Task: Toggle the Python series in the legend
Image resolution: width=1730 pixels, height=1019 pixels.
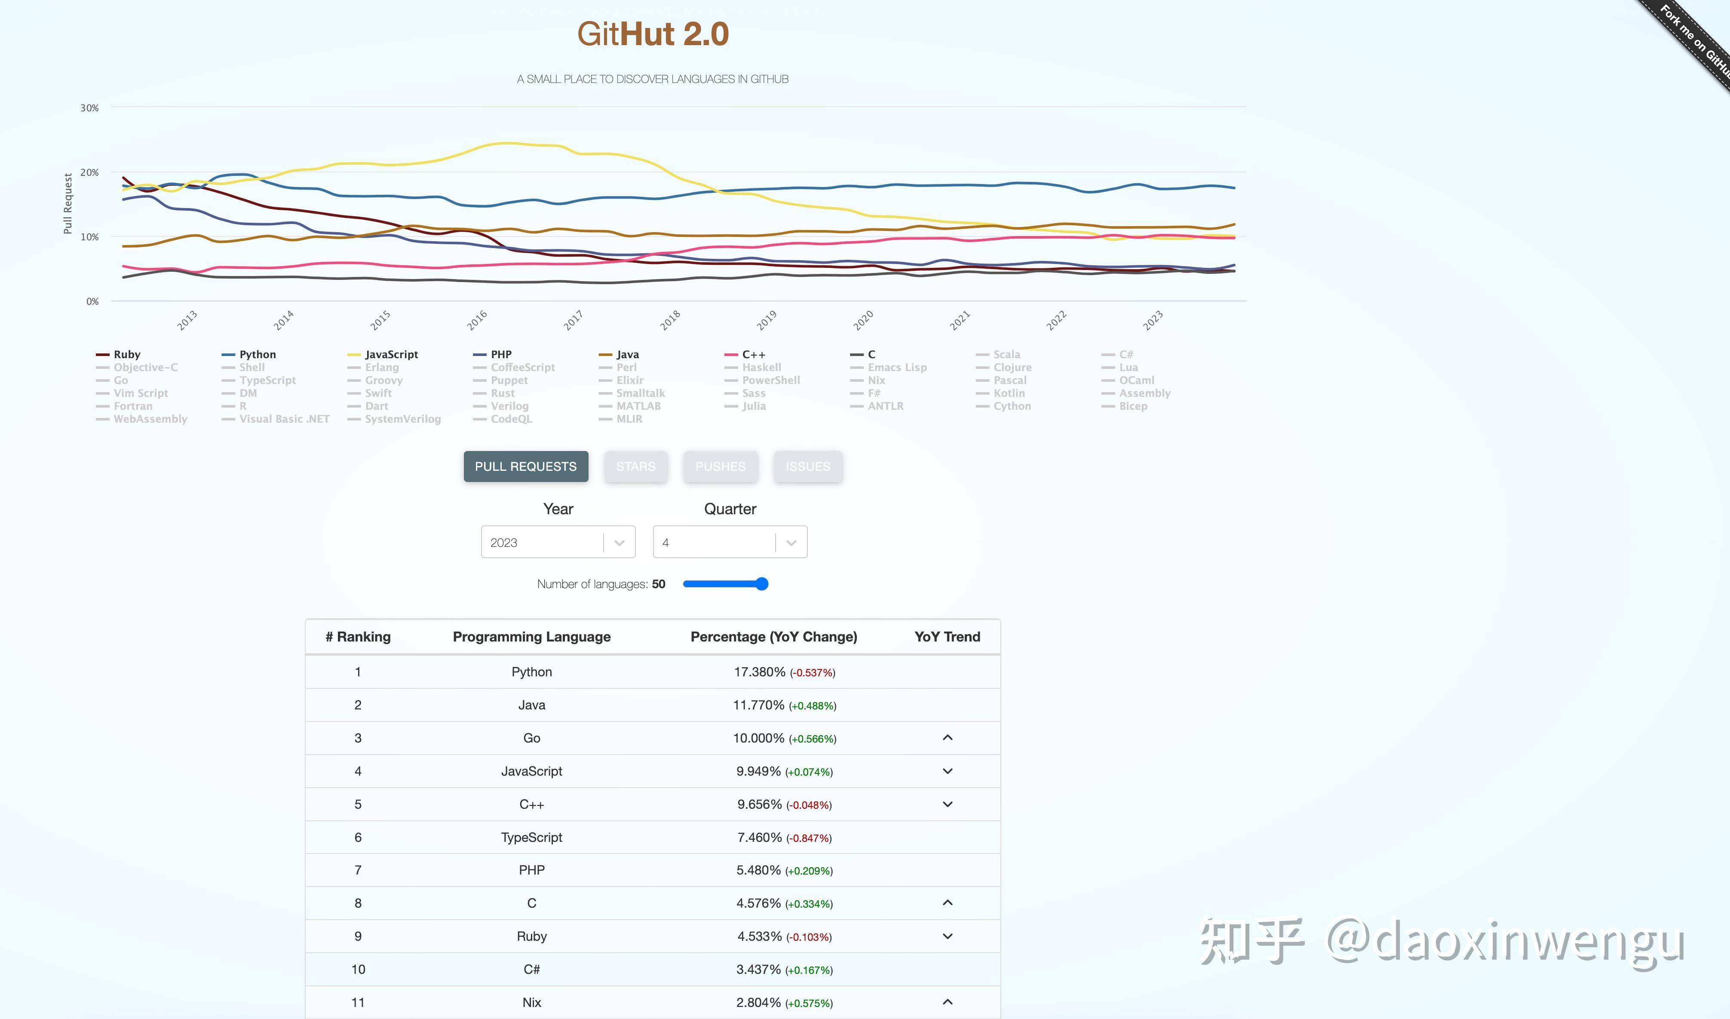Action: point(248,354)
